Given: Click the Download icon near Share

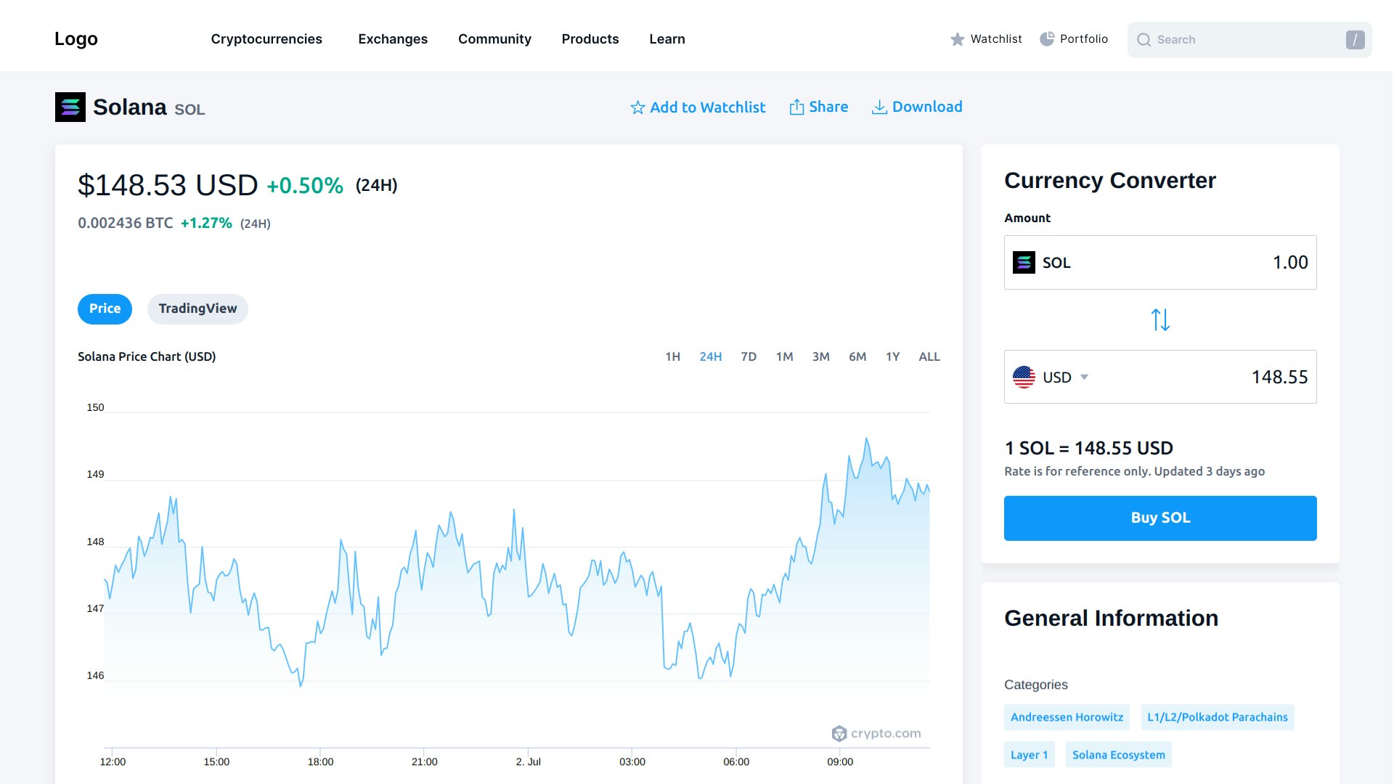Looking at the screenshot, I should pyautogui.click(x=879, y=106).
